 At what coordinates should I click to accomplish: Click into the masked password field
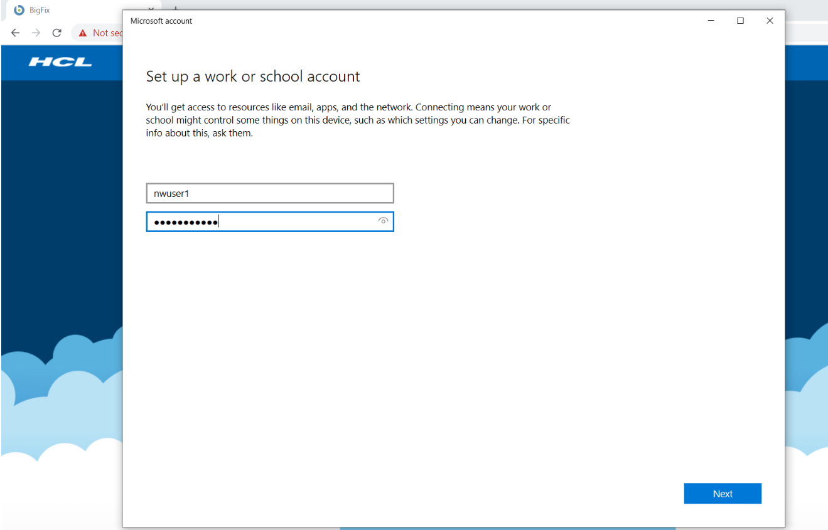tap(270, 222)
